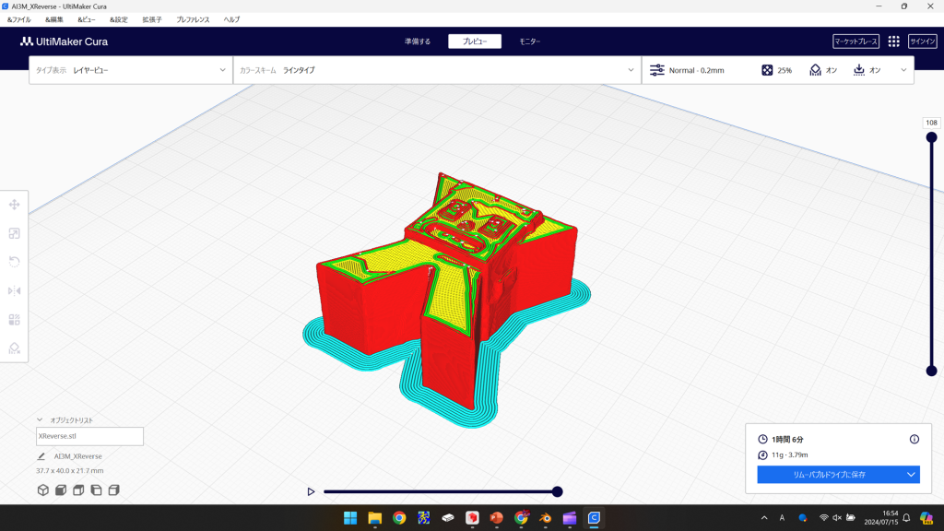The height and width of the screenshot is (531, 944).
Task: Show hidden system tray icons
Action: pos(764,518)
